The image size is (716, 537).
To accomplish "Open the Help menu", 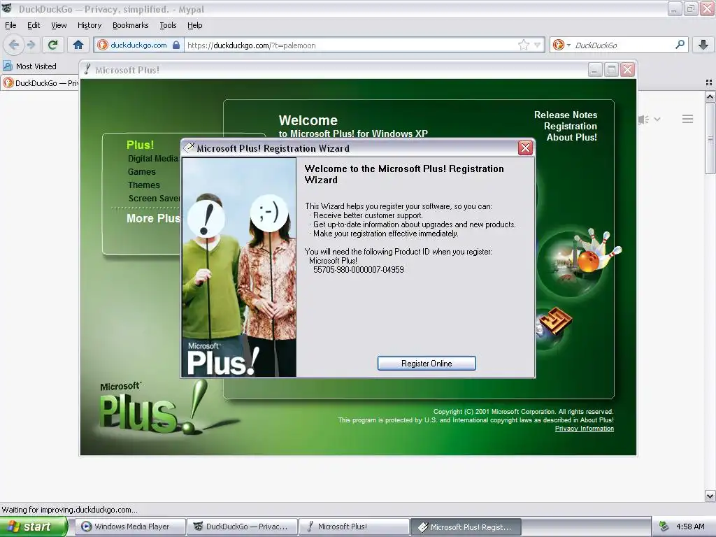I will pyautogui.click(x=195, y=25).
